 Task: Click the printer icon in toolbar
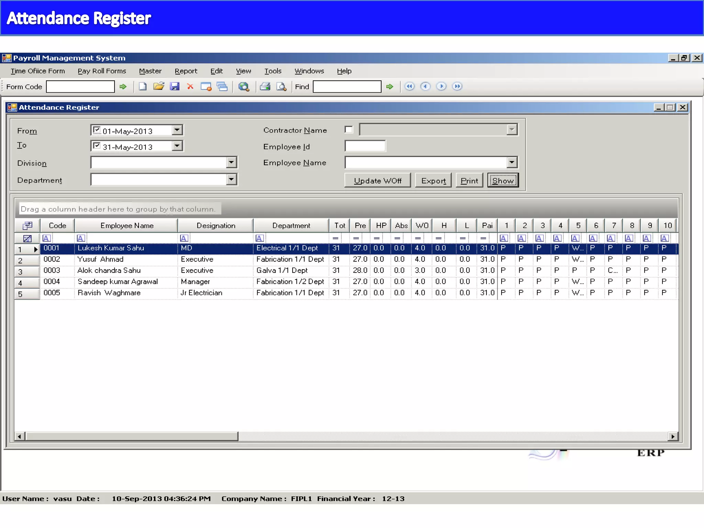coord(265,87)
